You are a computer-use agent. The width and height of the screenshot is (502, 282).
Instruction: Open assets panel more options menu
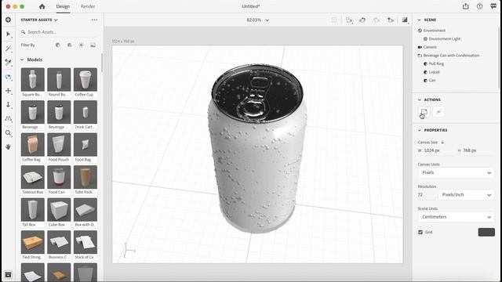pos(94,20)
